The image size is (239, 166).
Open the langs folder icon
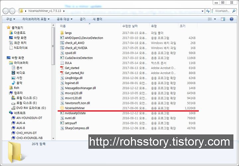point(62,33)
